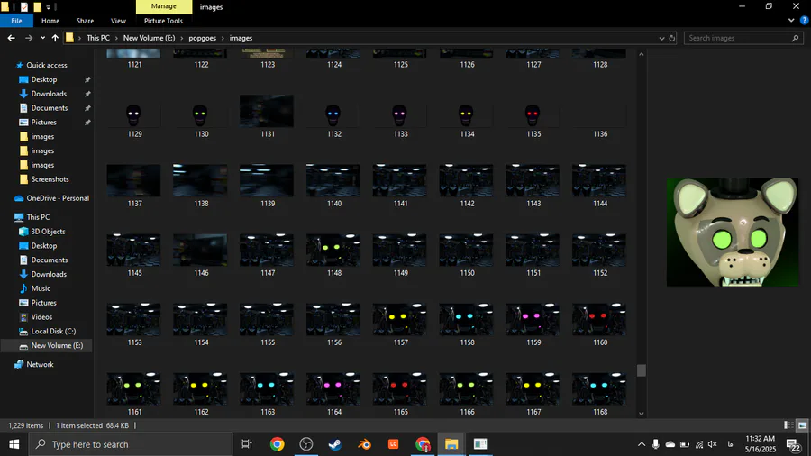Open pinned Downloads under Quick access

pos(49,94)
